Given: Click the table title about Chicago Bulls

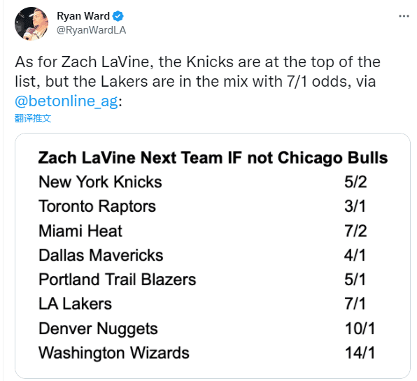Looking at the screenshot, I should tap(213, 158).
